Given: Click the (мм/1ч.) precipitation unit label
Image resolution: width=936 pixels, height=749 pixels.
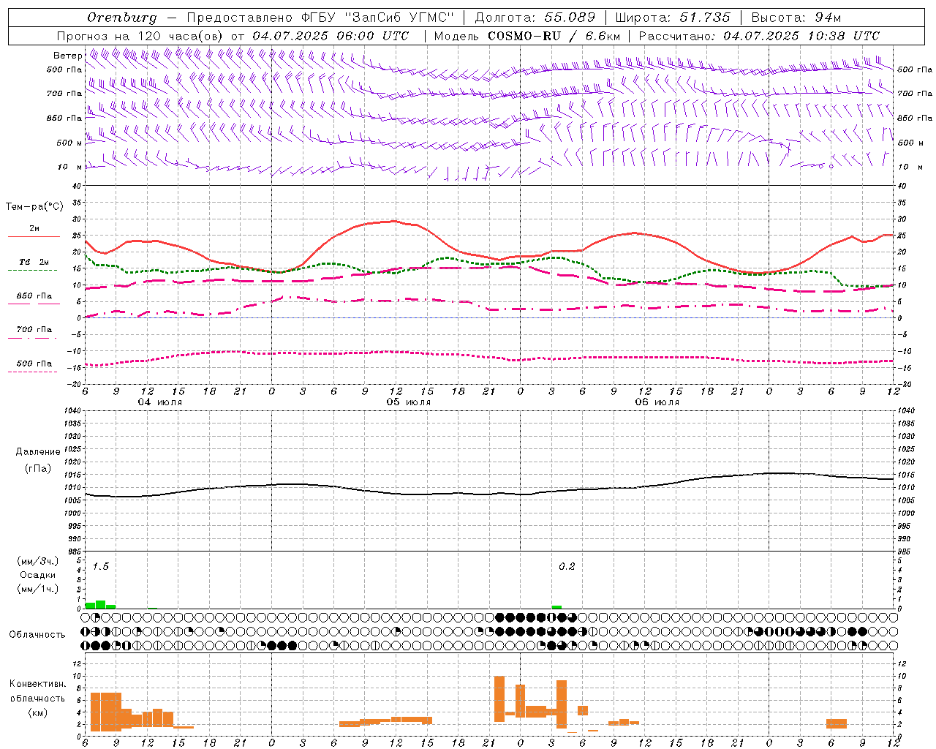Looking at the screenshot, I should (38, 589).
